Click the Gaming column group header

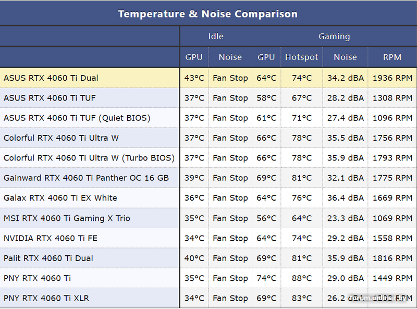[x=334, y=36]
